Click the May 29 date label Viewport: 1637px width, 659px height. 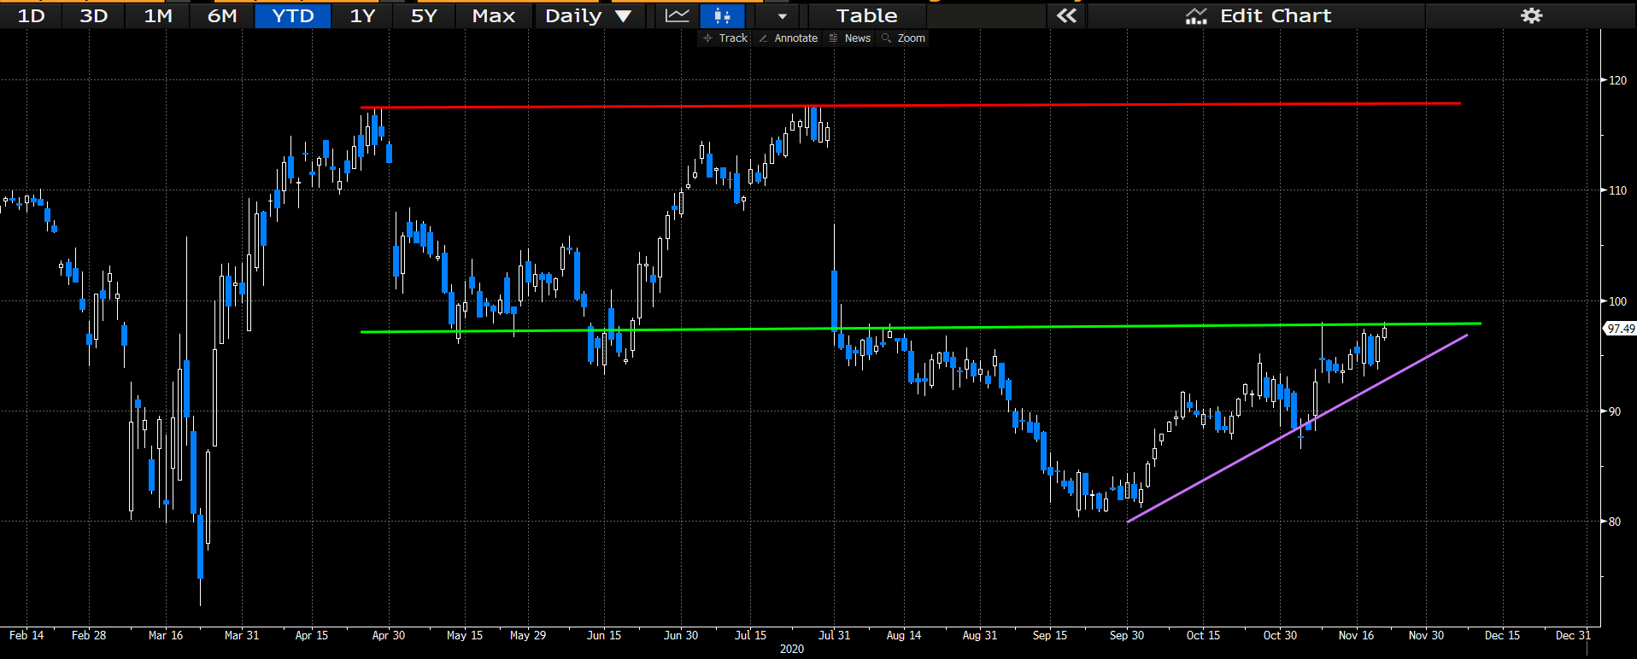528,635
